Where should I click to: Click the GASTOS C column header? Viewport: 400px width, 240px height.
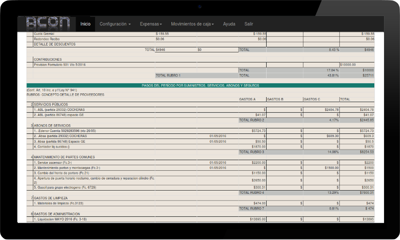[x=312, y=99]
